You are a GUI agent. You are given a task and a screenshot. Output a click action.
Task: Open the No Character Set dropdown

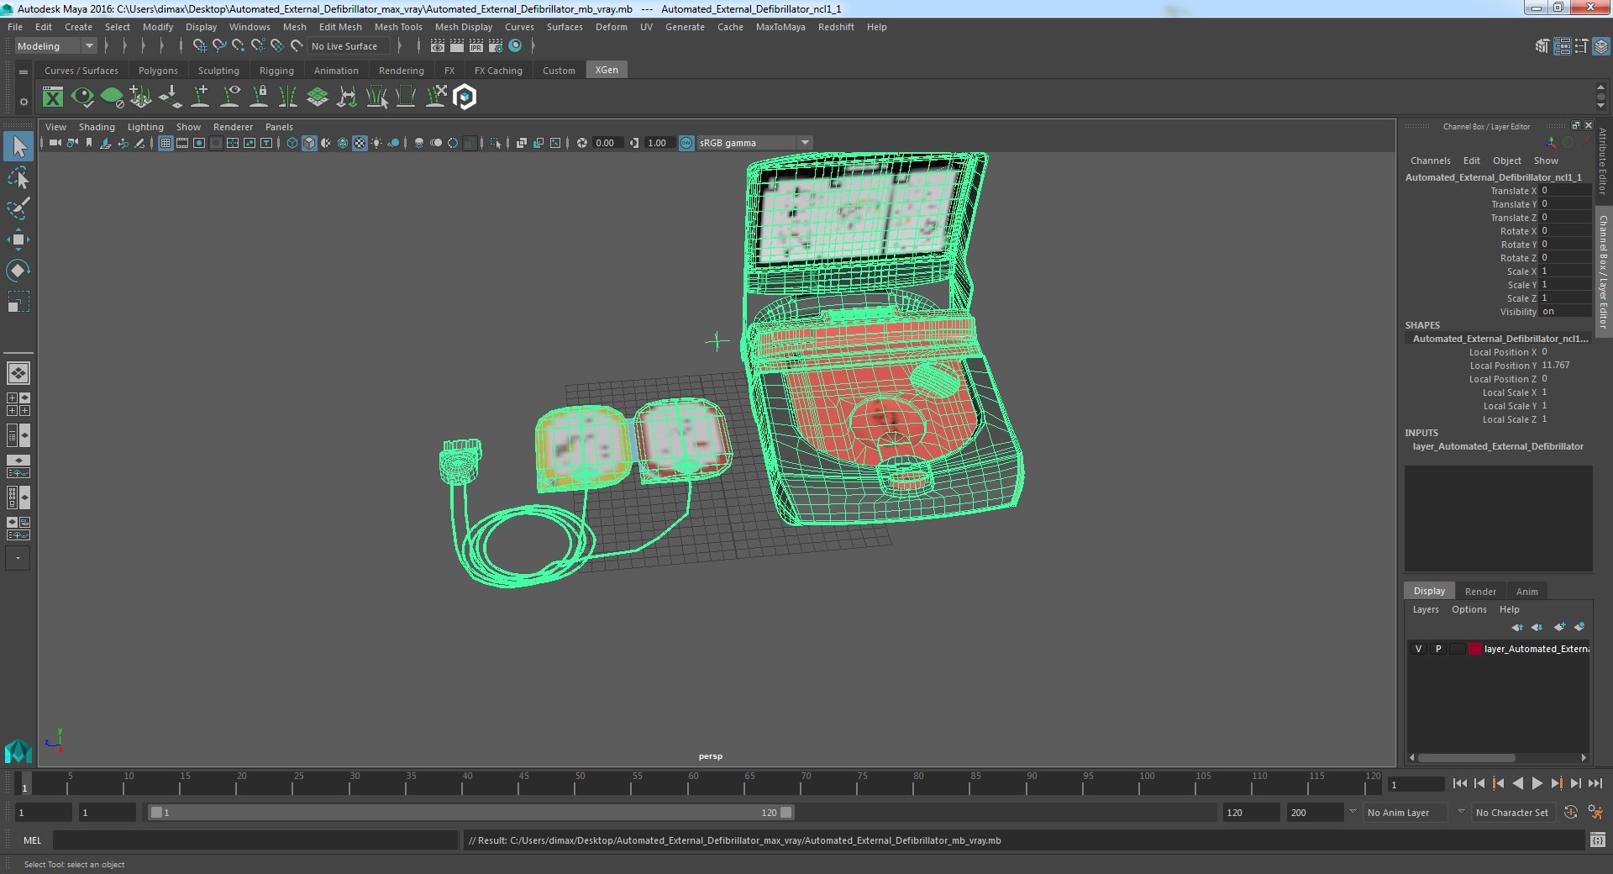click(x=1516, y=813)
